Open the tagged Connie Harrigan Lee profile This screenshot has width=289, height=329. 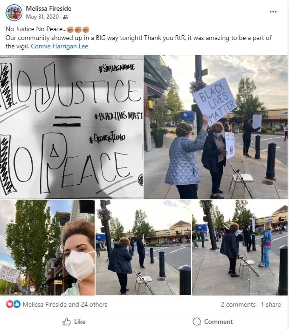[60, 46]
